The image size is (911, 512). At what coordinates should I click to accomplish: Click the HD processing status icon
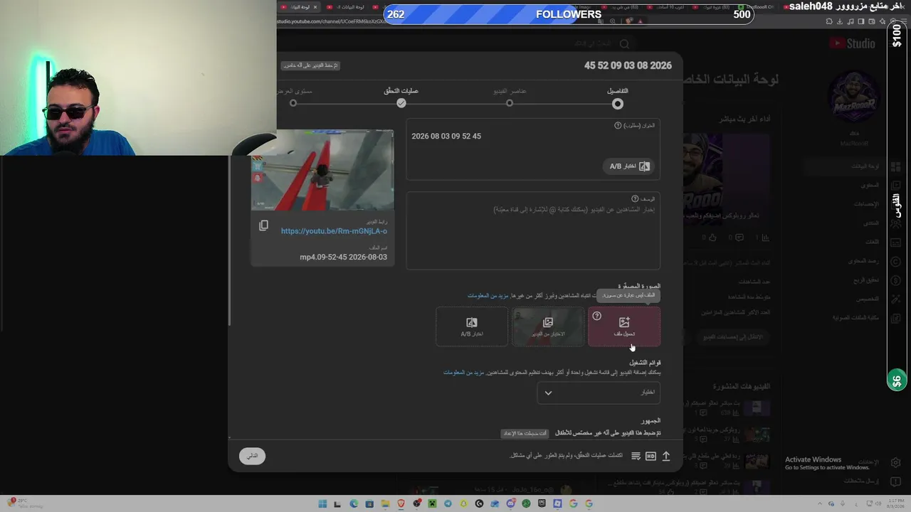click(x=651, y=456)
